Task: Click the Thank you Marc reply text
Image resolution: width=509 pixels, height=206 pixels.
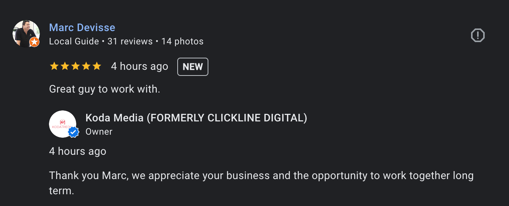Action: (262, 183)
